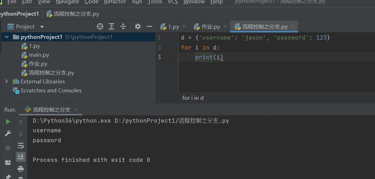
Task: Expand the External Libraries node
Action: click(6, 82)
